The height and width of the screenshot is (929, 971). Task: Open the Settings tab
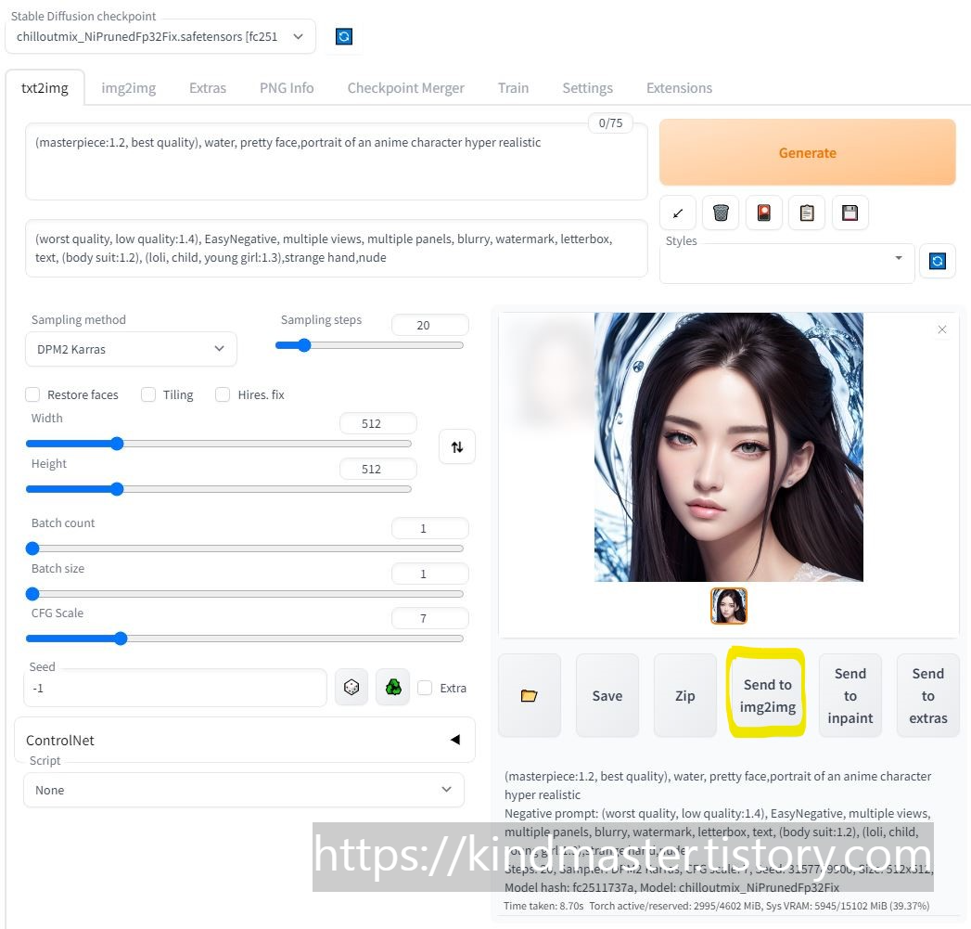588,88
